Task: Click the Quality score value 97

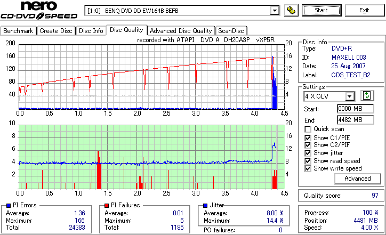Action: point(375,196)
